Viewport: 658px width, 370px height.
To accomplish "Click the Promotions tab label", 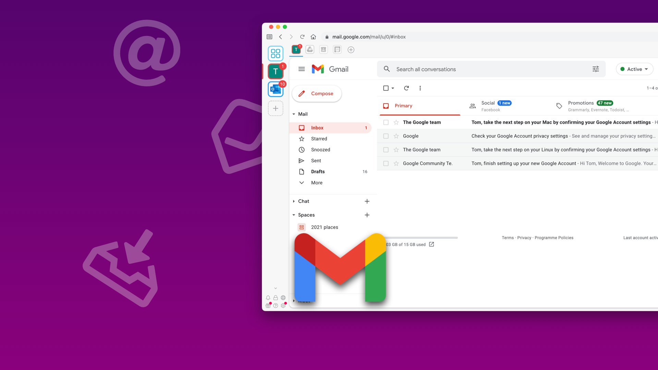I will point(581,102).
